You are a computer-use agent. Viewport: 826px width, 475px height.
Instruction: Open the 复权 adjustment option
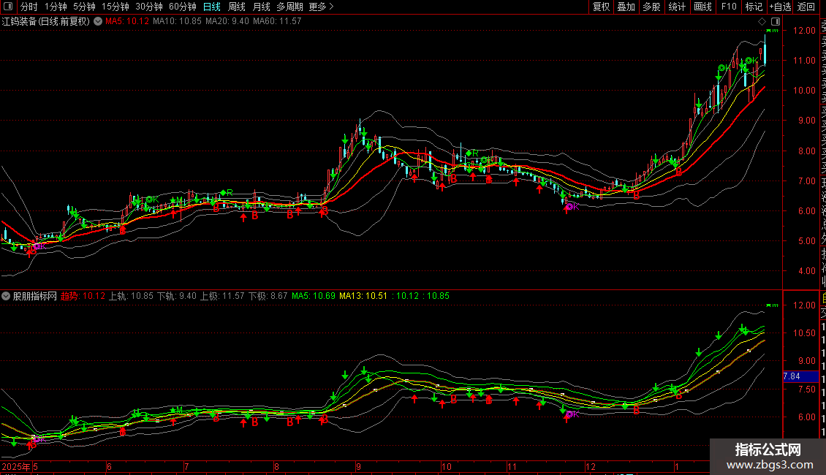[601, 7]
